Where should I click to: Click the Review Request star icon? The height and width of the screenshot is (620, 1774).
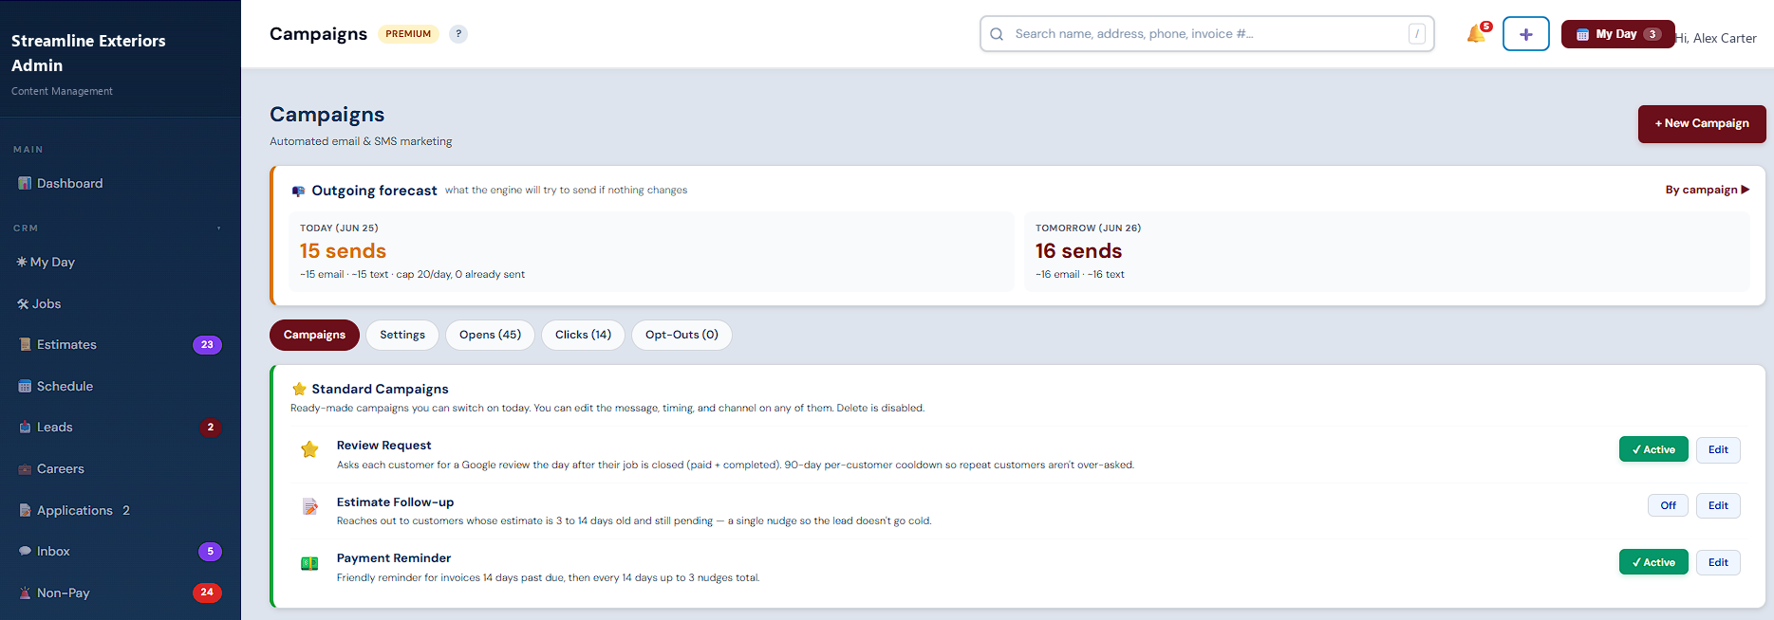pyautogui.click(x=309, y=449)
